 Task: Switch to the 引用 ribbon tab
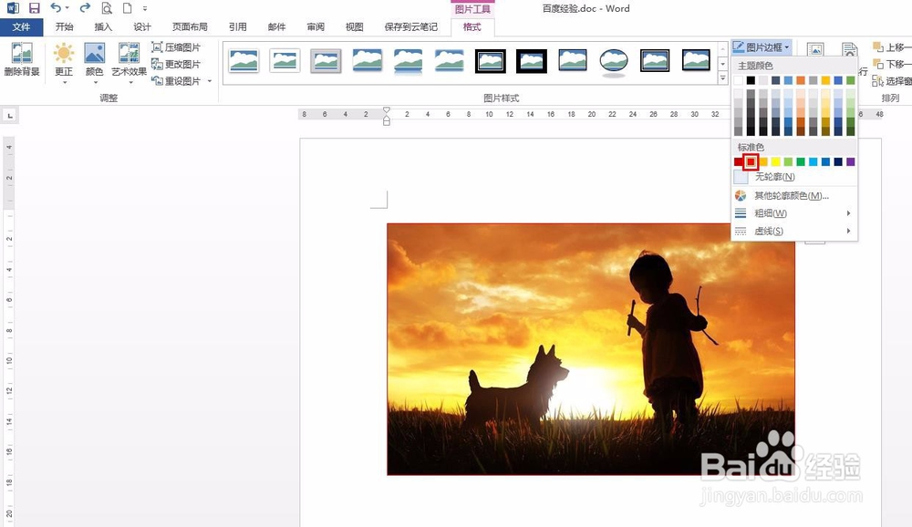237,26
